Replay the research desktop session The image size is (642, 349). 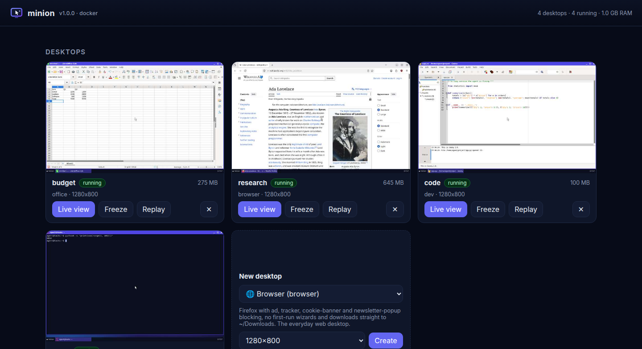click(340, 209)
